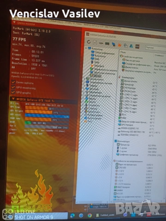Viewport: 166px width, 221px height.
Task: Click the AIDA64 Extreme title bar logo
Action: [x=88, y=34]
